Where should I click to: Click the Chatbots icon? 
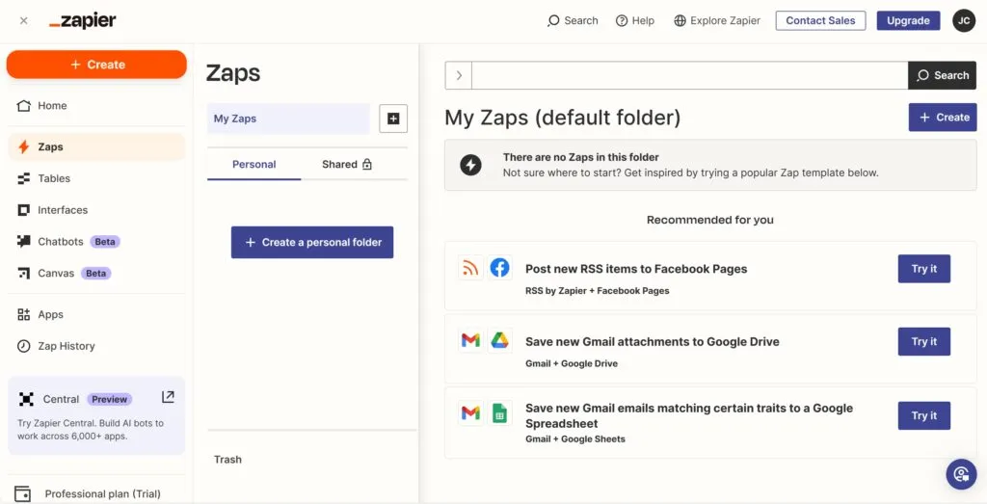(24, 242)
